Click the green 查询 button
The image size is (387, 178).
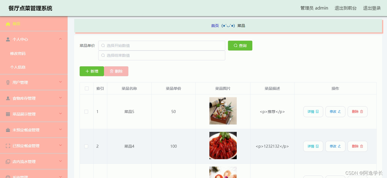(240, 46)
